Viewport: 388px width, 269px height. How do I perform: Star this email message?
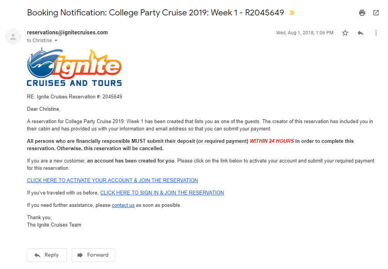click(345, 33)
